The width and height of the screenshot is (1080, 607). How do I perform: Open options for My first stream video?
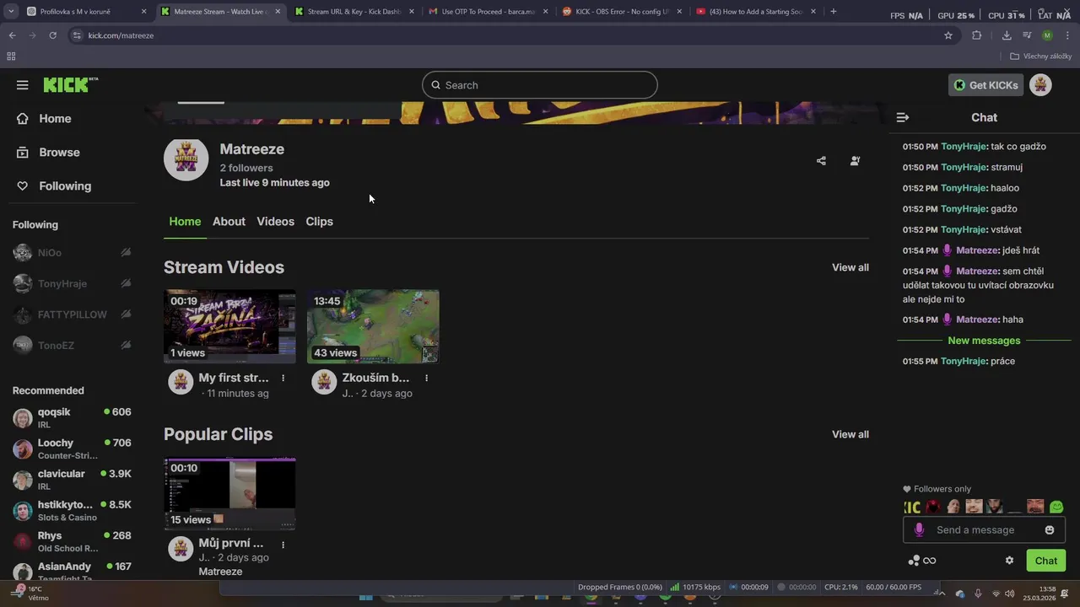pyautogui.click(x=283, y=379)
